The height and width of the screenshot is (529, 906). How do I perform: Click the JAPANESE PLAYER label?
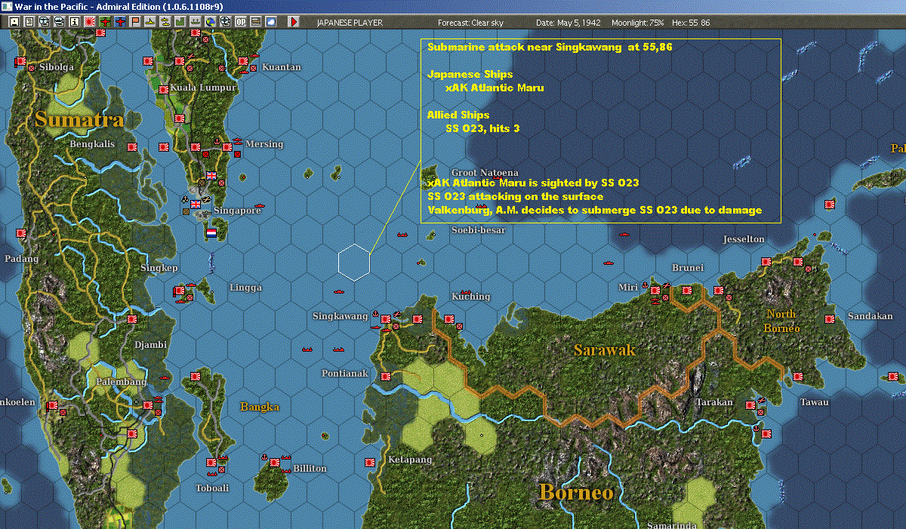point(350,23)
